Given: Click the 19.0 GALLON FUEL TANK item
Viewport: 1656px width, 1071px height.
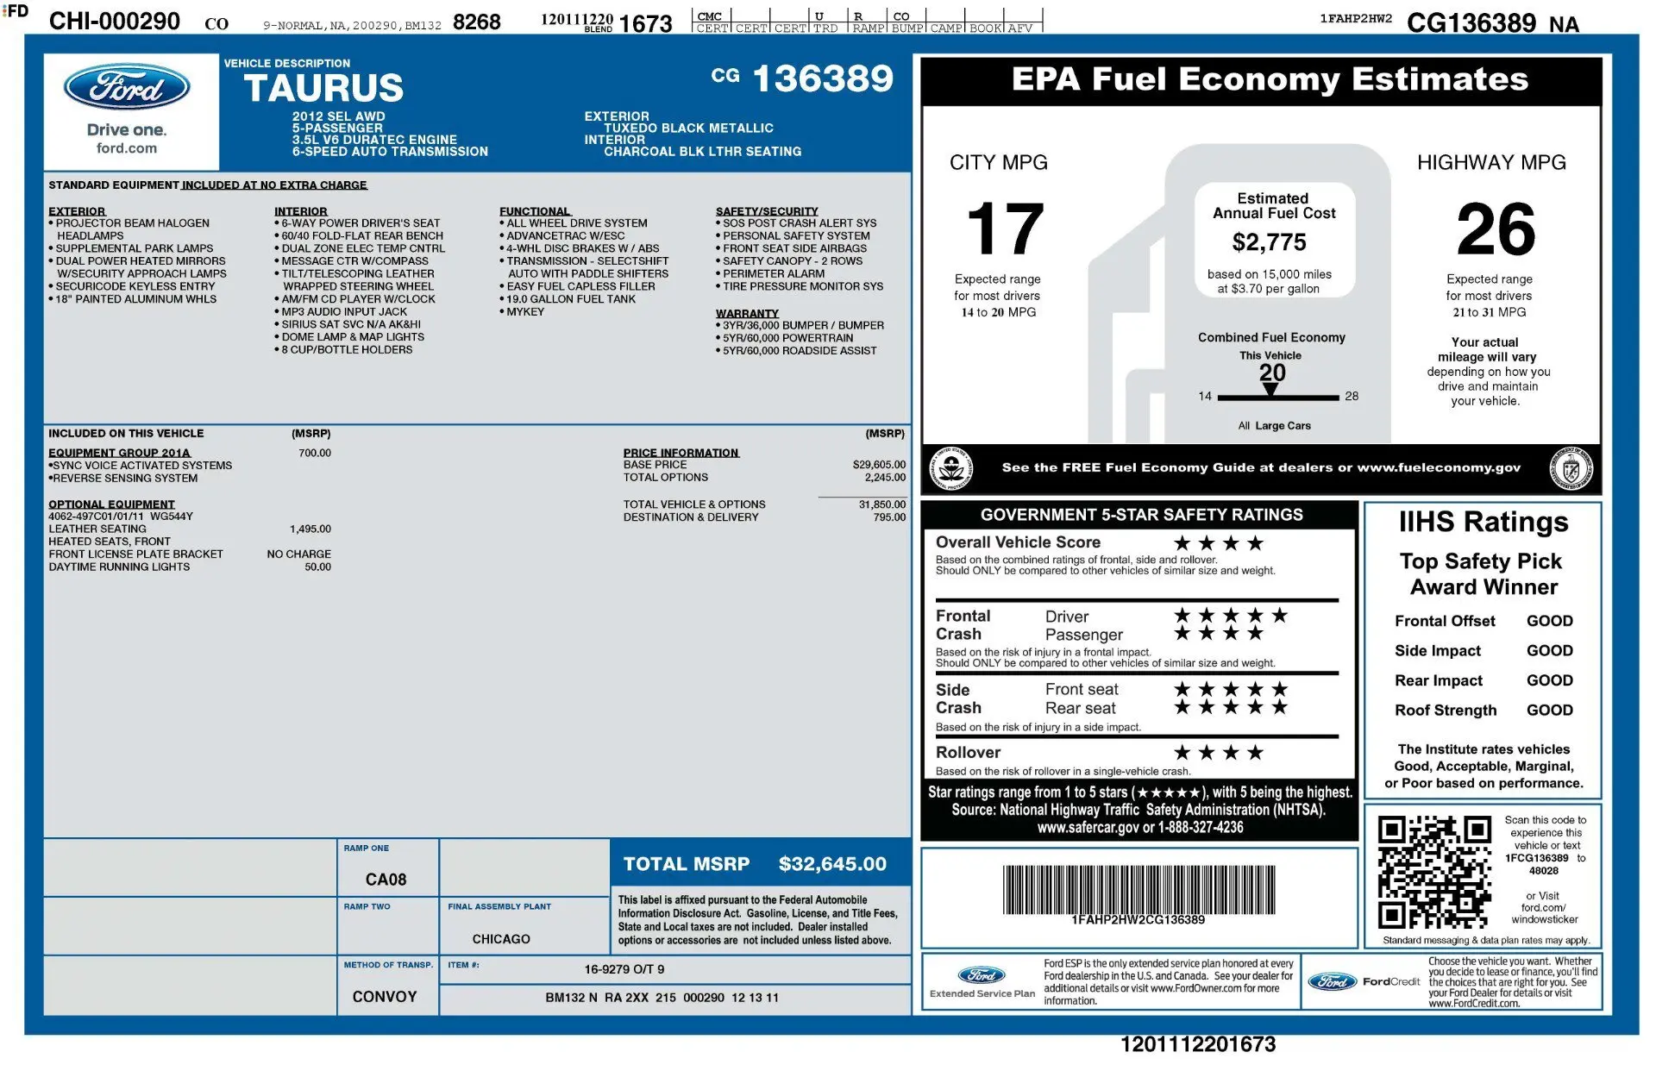Looking at the screenshot, I should (568, 299).
